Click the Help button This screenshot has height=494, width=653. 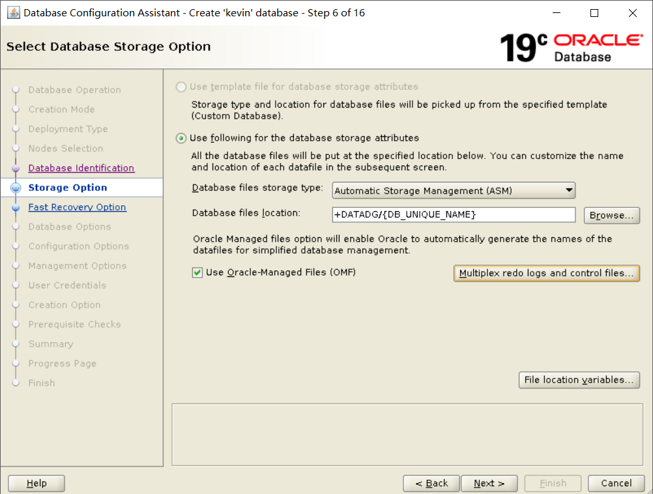point(36,483)
